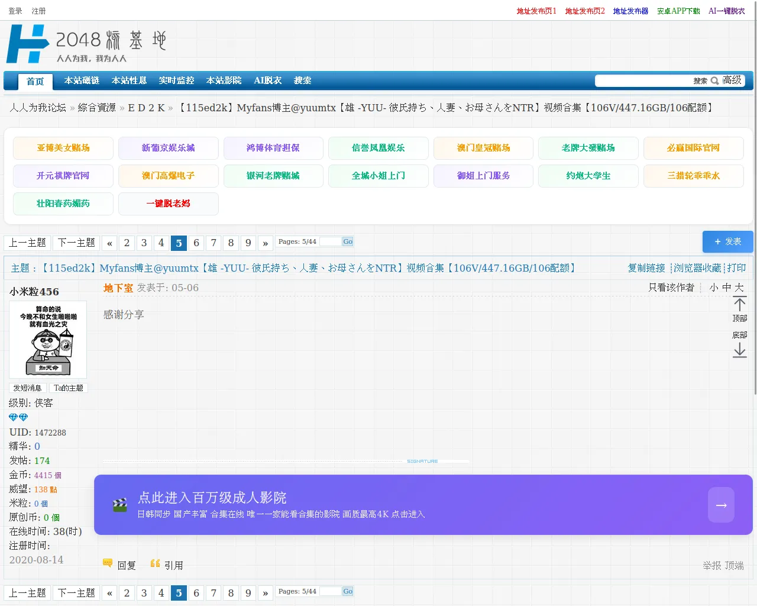Go to previous pages with « in top pagination
This screenshot has width=757, height=606.
pyautogui.click(x=109, y=243)
